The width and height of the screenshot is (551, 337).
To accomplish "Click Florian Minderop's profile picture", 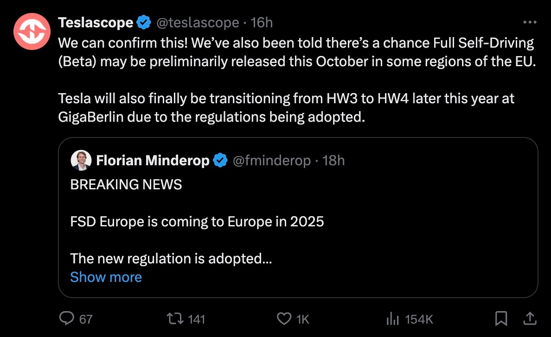I will pos(81,161).
